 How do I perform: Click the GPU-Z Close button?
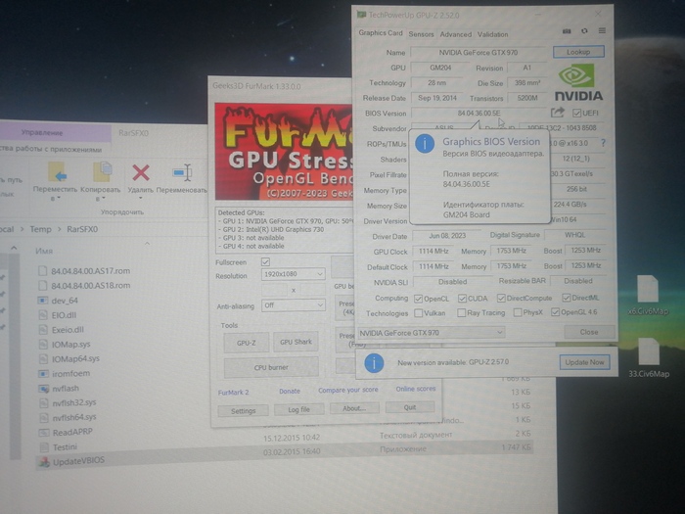589,332
